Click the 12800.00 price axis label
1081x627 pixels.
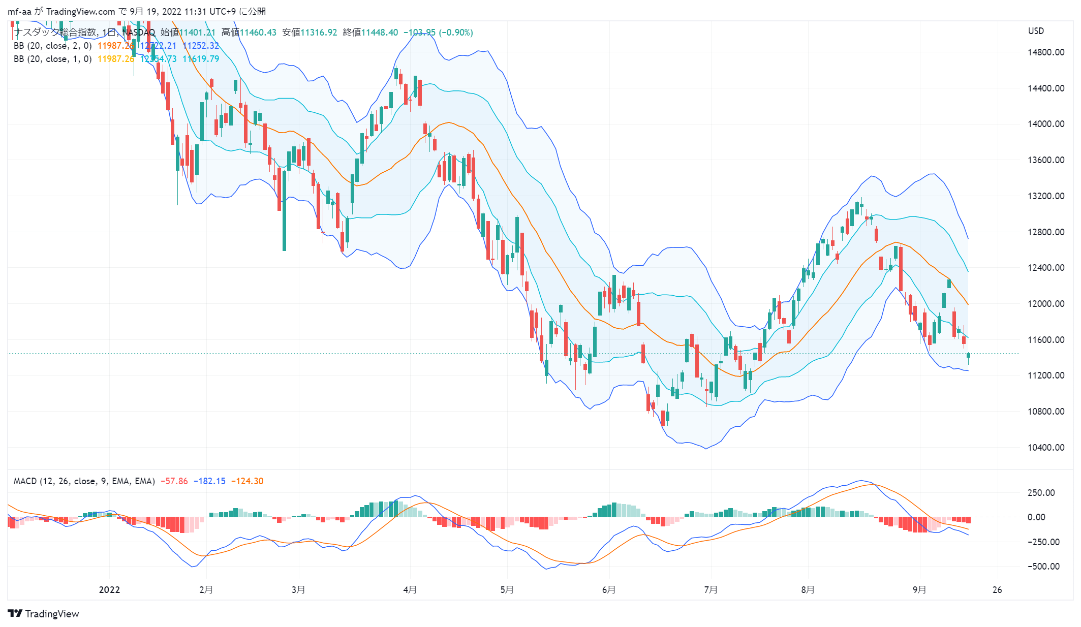1046,232
